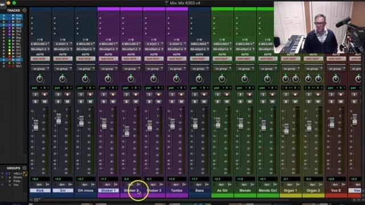Screen dimensions: 365x205
Task: Click the arrow icon beside dyn on Bass
Action: coord(207,184)
